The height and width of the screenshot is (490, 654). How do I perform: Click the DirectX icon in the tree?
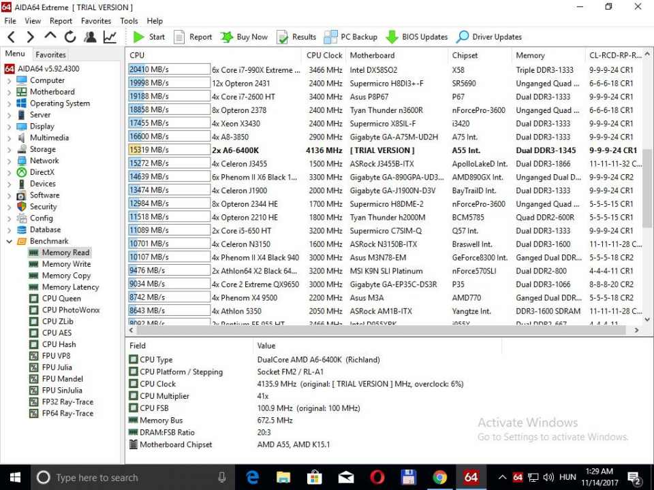pyautogui.click(x=22, y=172)
